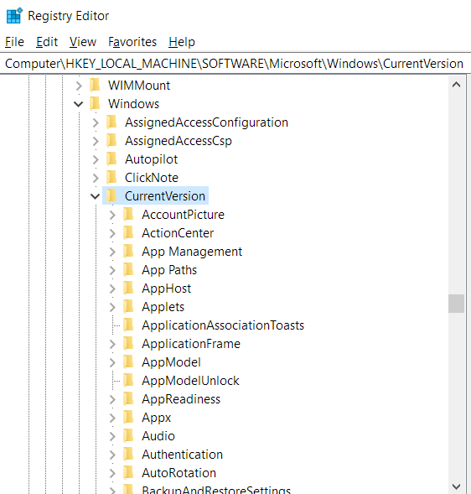Click the App Paths folder icon
Viewport: 471px width, 494px height.
pos(128,270)
